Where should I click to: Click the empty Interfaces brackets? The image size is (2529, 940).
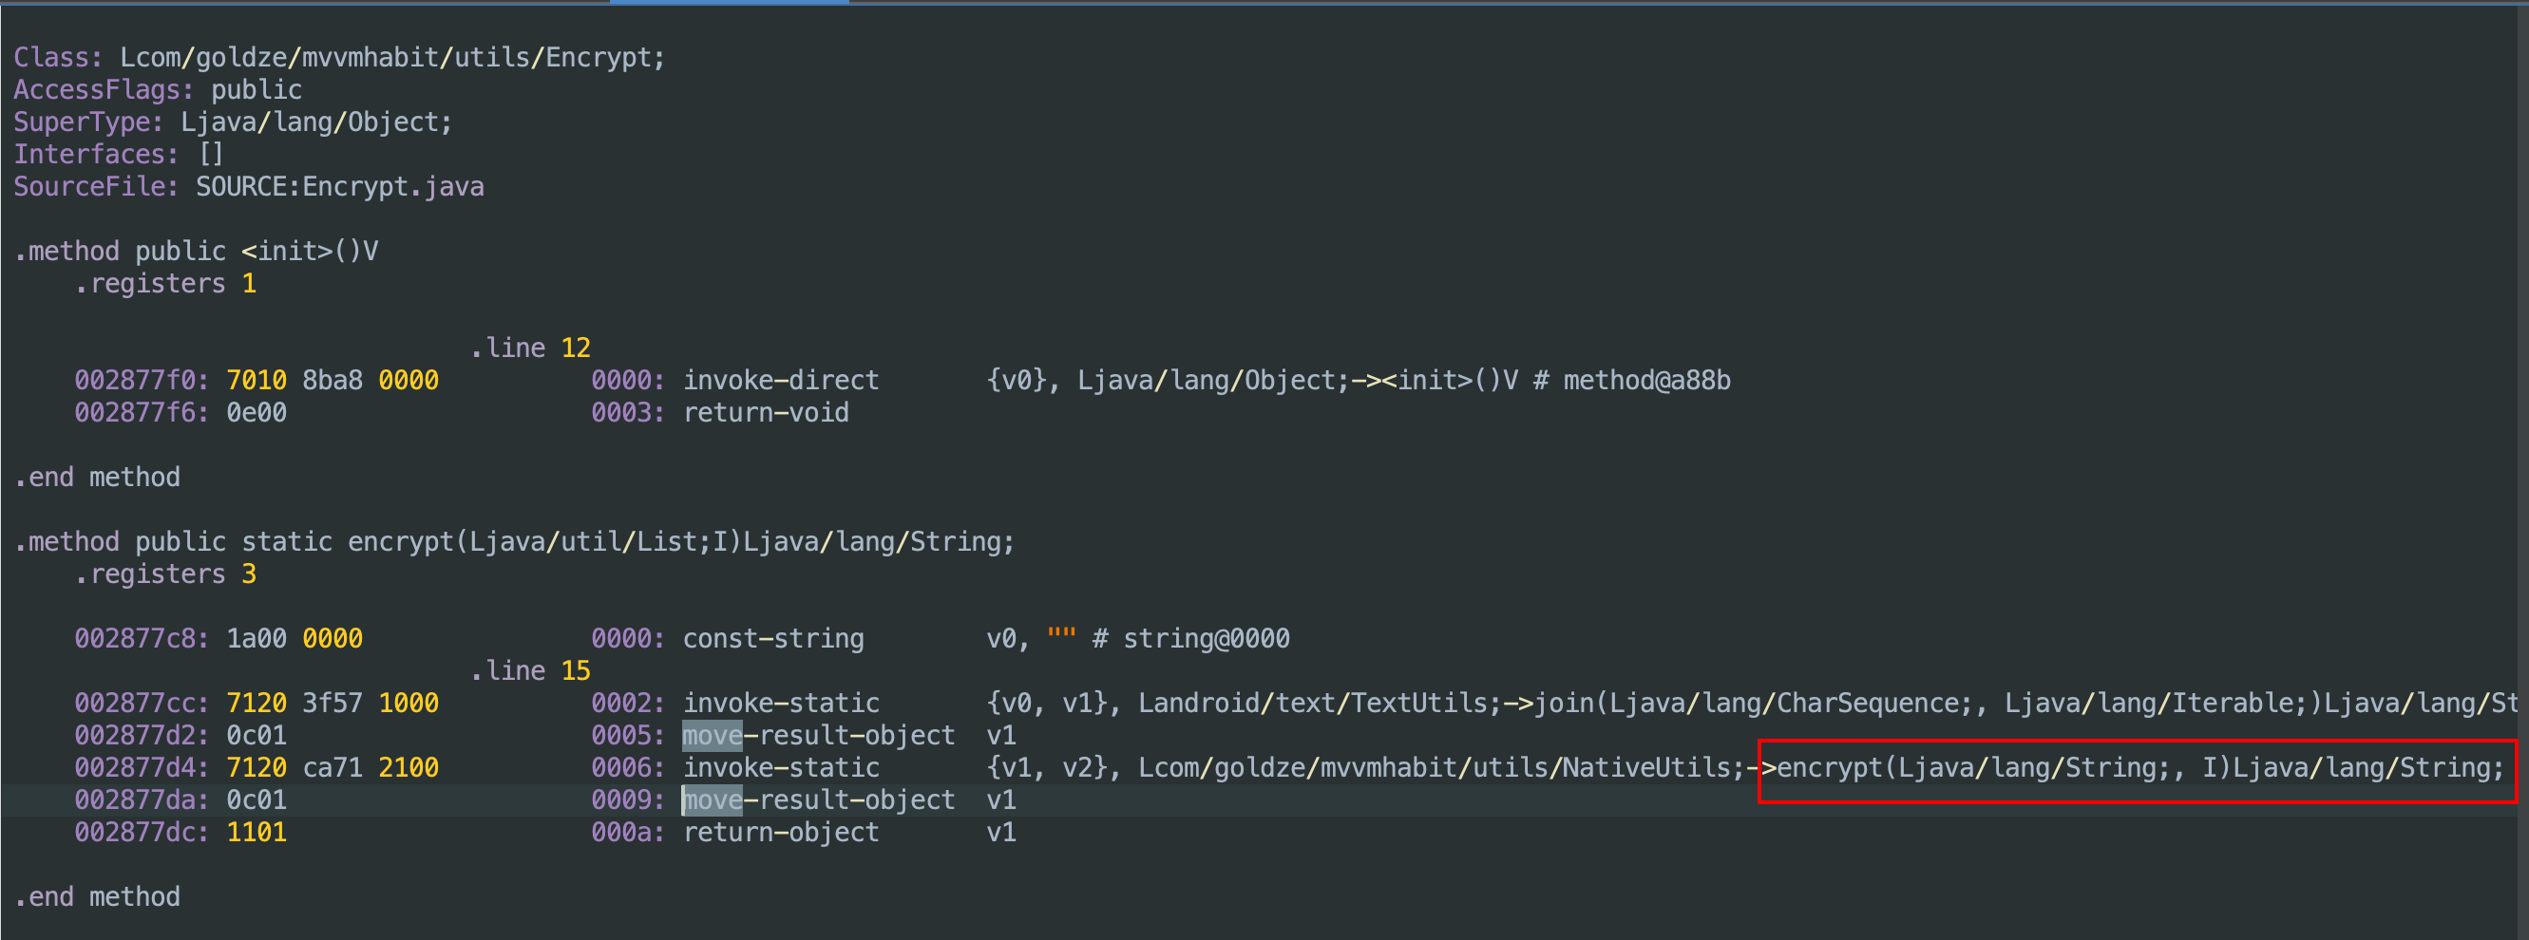pyautogui.click(x=211, y=155)
